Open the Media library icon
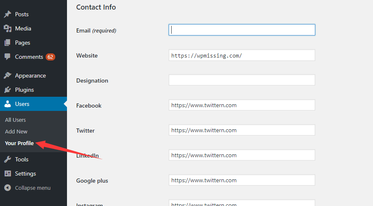373x206 pixels. point(8,28)
